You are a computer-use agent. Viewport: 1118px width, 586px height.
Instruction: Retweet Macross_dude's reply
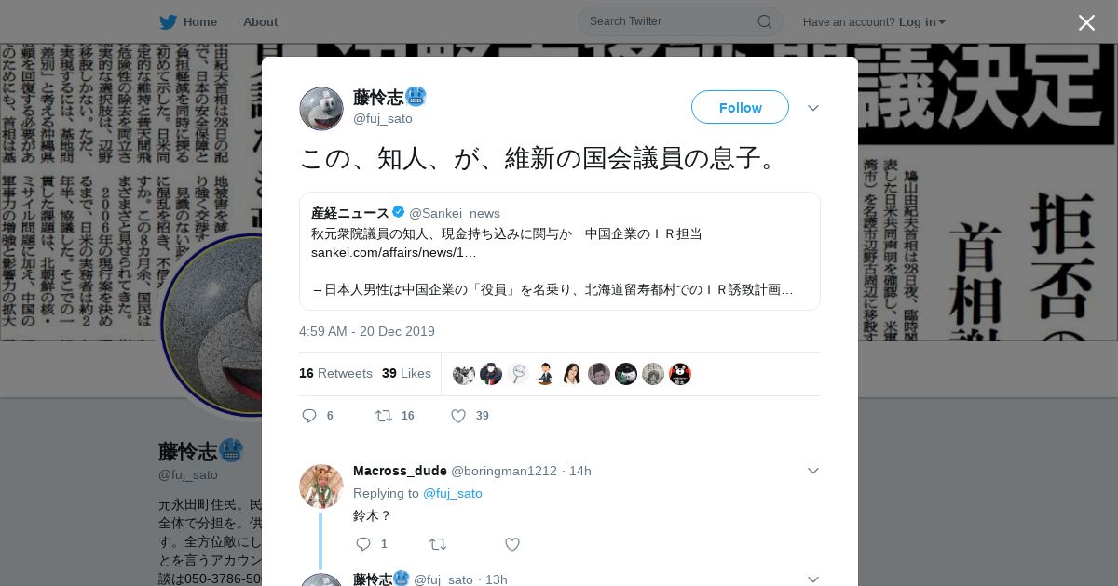click(x=438, y=544)
